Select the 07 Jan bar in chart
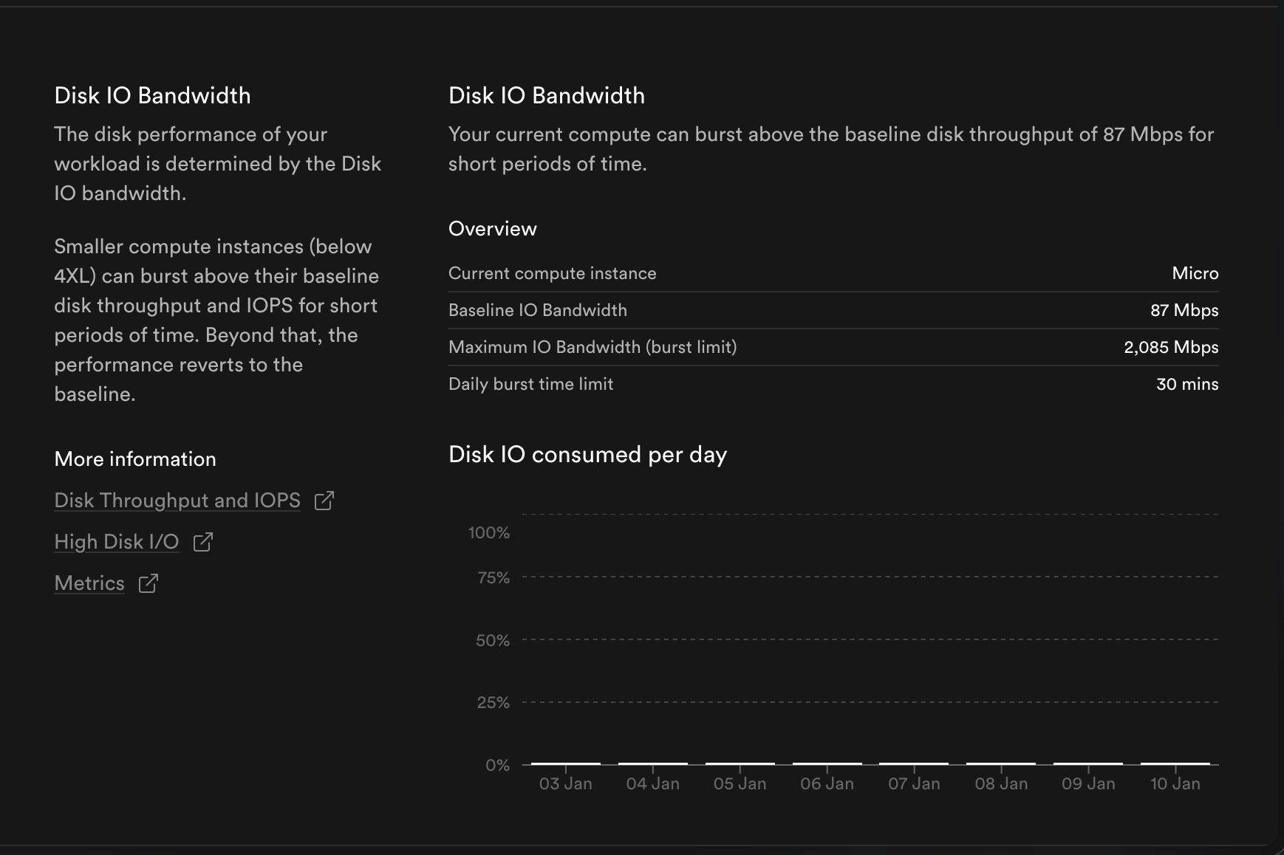The height and width of the screenshot is (855, 1284). point(914,763)
